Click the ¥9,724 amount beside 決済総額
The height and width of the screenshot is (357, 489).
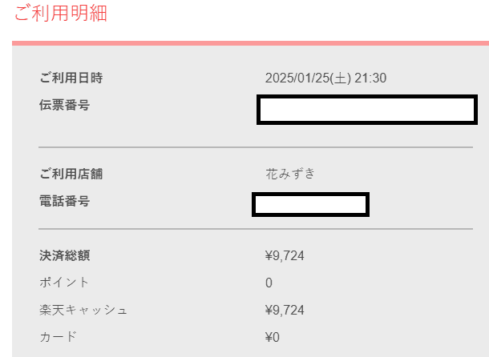[285, 256]
